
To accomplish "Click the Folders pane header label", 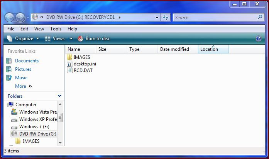I will pos(15,96).
